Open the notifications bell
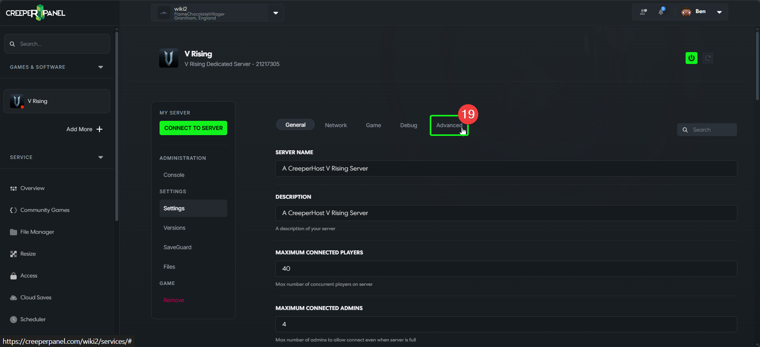The width and height of the screenshot is (760, 347). tap(661, 12)
